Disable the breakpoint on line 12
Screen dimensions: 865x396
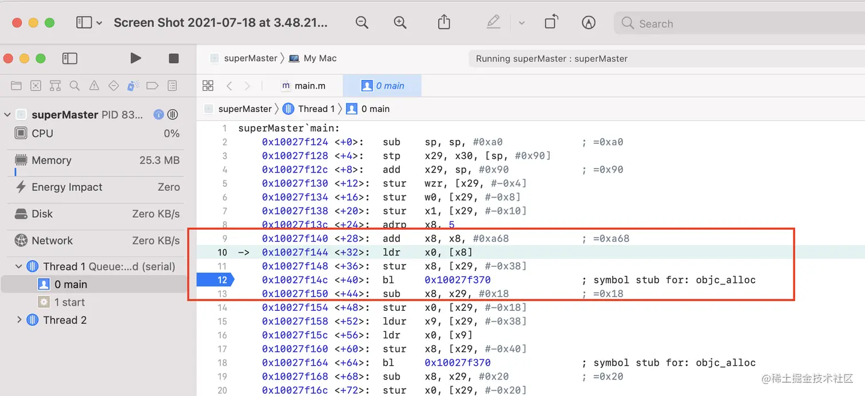pyautogui.click(x=215, y=279)
